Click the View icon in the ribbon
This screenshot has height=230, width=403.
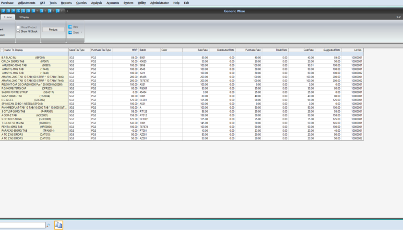(x=70, y=27)
